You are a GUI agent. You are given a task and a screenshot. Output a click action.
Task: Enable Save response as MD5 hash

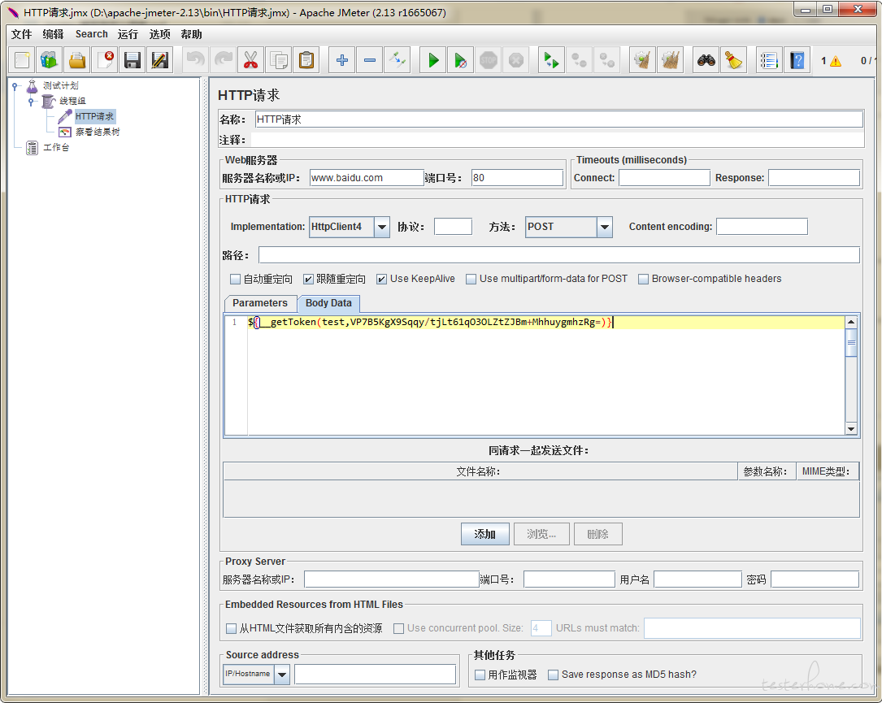click(553, 675)
